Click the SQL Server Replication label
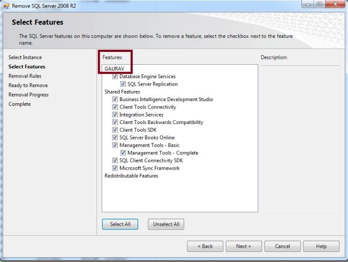This screenshot has height=262, width=348. (153, 84)
